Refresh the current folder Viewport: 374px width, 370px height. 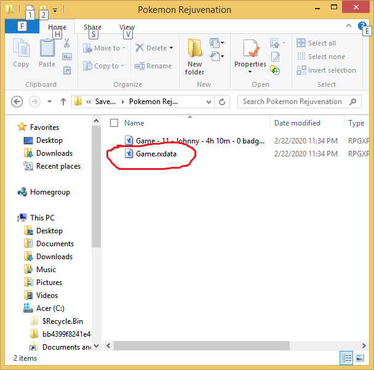click(x=222, y=102)
